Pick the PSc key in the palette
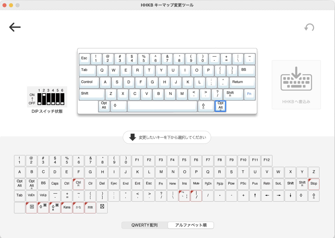Screen dimensions: 335x238 pyautogui.click(x=243, y=184)
